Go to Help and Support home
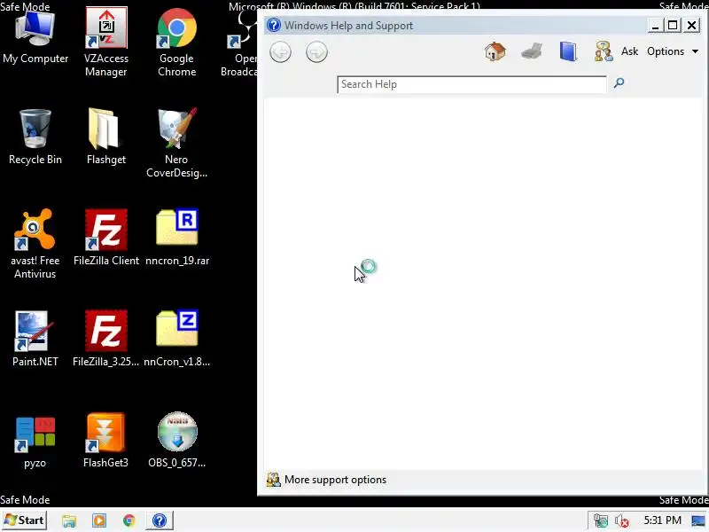This screenshot has height=532, width=709. 495,51
